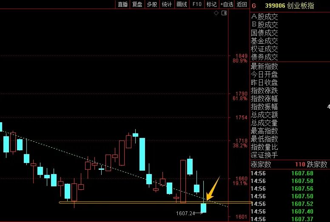The image size is (330, 222).
Task: Select the 指数量比 row
Action: [x=290, y=147]
